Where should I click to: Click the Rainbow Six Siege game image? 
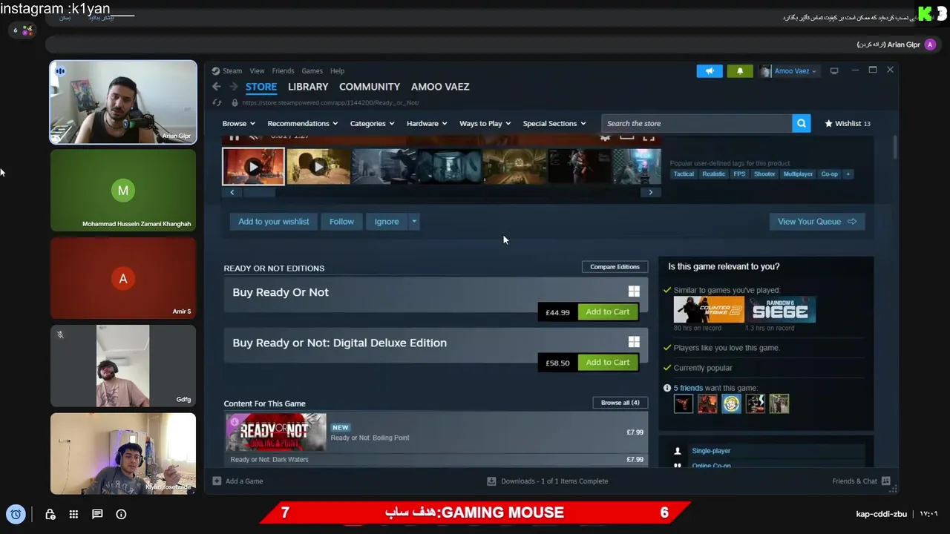coord(780,309)
